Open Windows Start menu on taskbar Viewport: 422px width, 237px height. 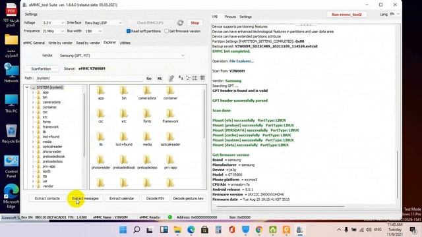click(x=123, y=230)
